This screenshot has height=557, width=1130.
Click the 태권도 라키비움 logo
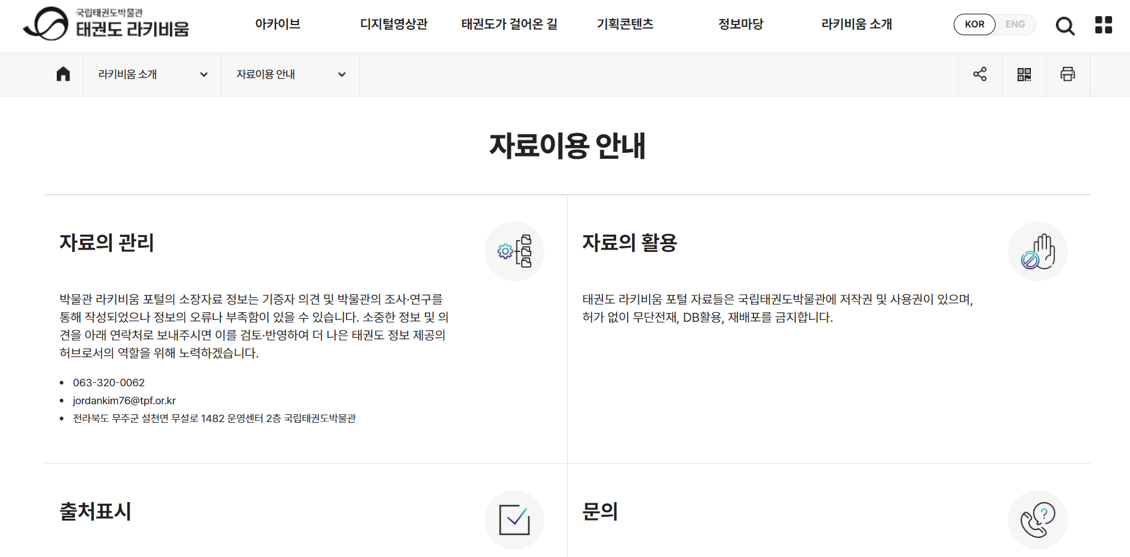coord(106,24)
